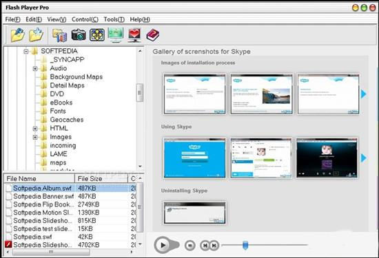Open the Edit menu

34,19
